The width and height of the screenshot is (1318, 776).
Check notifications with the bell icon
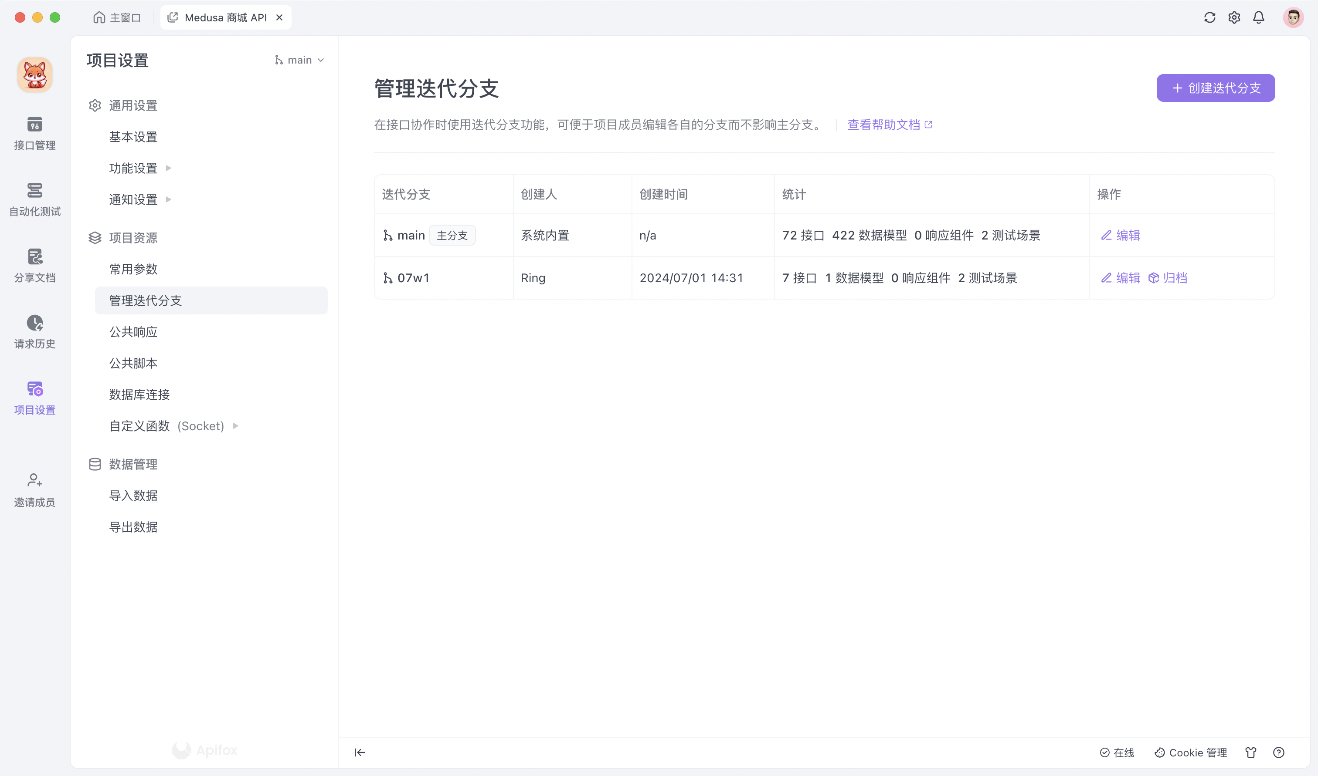click(1258, 17)
